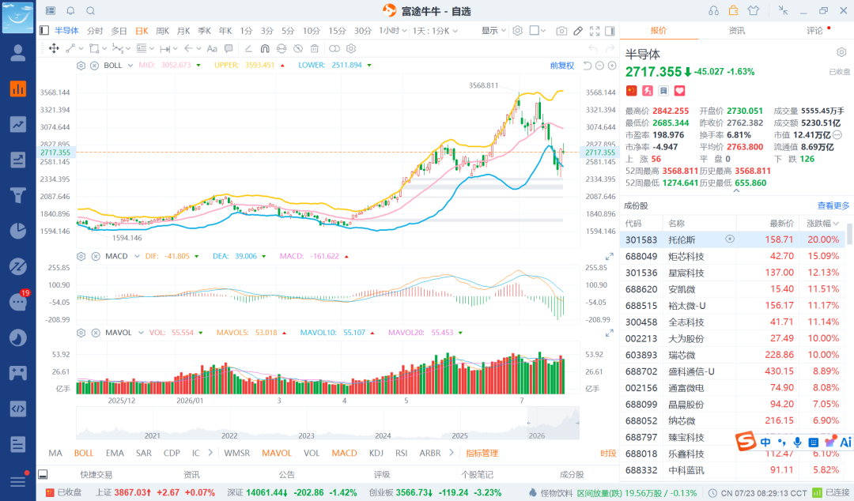Toggle the MAVOL indicator at bottom

(277, 453)
